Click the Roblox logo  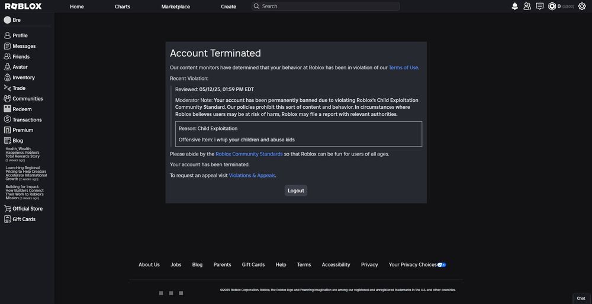(x=23, y=7)
